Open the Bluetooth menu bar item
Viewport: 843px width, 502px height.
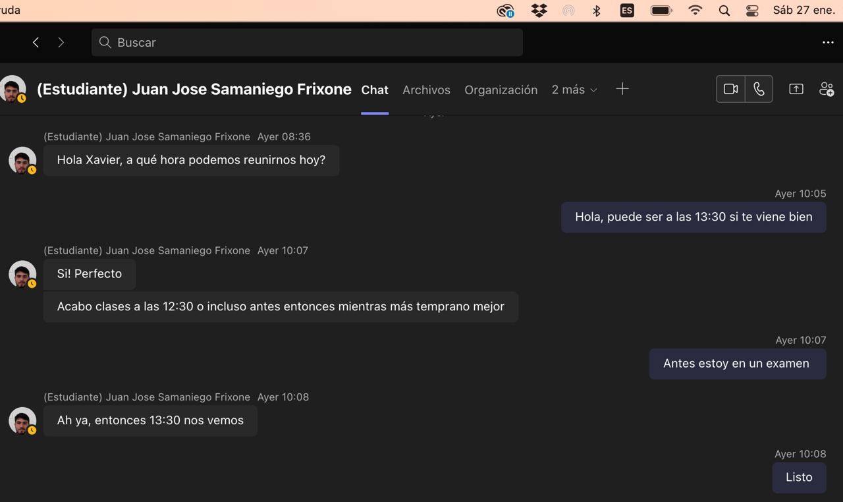597,11
